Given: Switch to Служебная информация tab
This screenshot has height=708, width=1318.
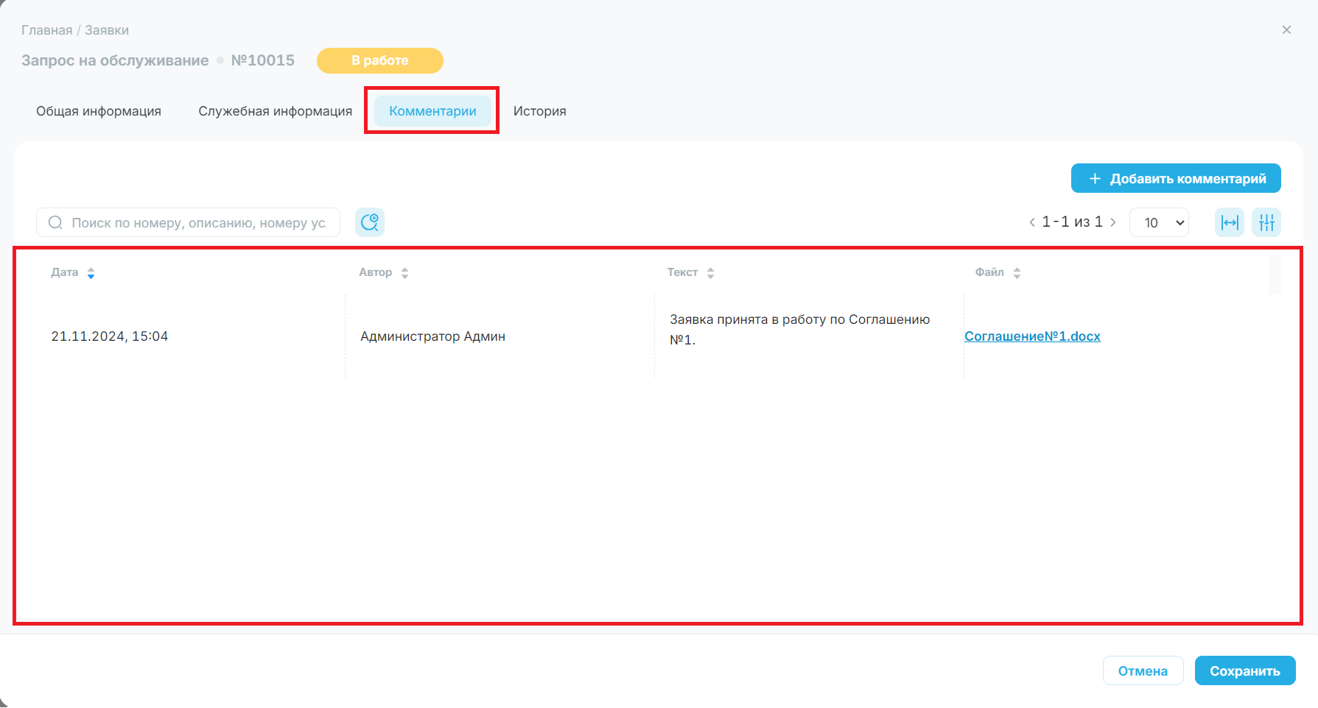Looking at the screenshot, I should point(276,111).
